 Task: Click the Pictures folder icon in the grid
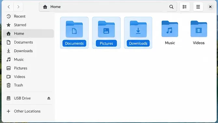106,29
